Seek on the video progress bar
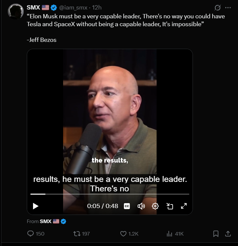Screen dimensions: 238x246 pos(110,194)
